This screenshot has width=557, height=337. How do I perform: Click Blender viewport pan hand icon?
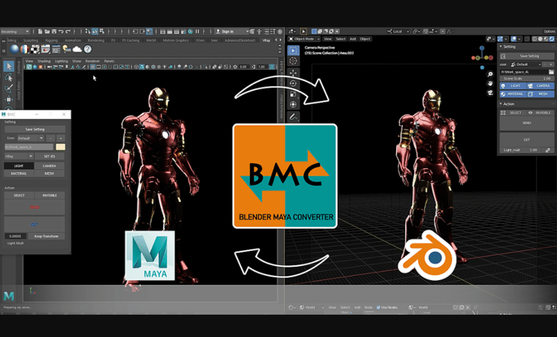click(490, 84)
